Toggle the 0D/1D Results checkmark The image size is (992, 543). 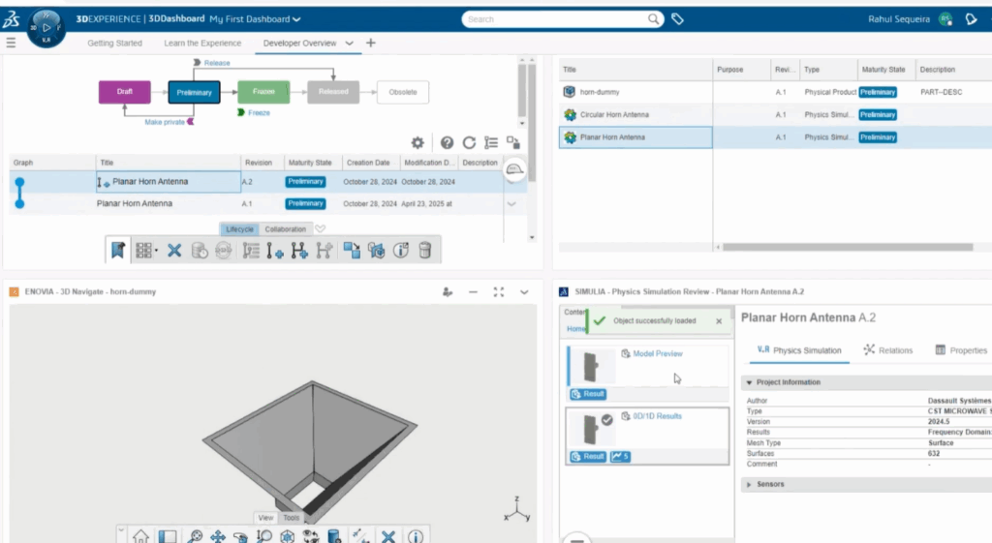coord(606,420)
